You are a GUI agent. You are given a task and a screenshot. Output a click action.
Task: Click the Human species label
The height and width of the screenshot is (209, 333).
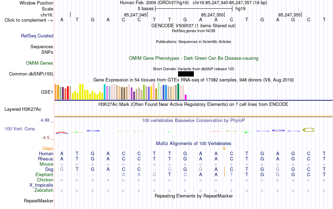tap(46, 153)
